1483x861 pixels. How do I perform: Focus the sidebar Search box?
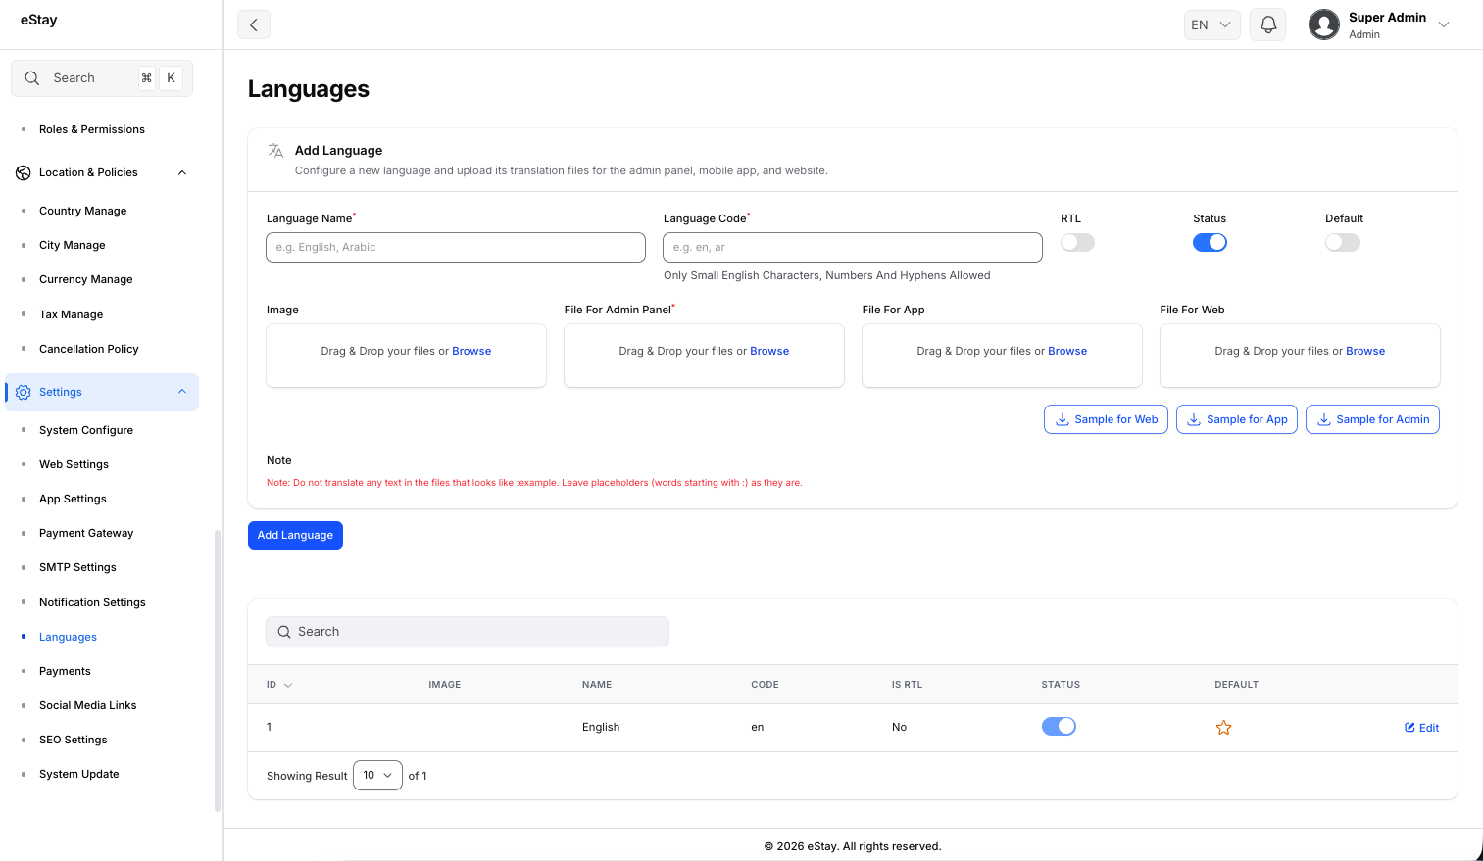(x=102, y=78)
